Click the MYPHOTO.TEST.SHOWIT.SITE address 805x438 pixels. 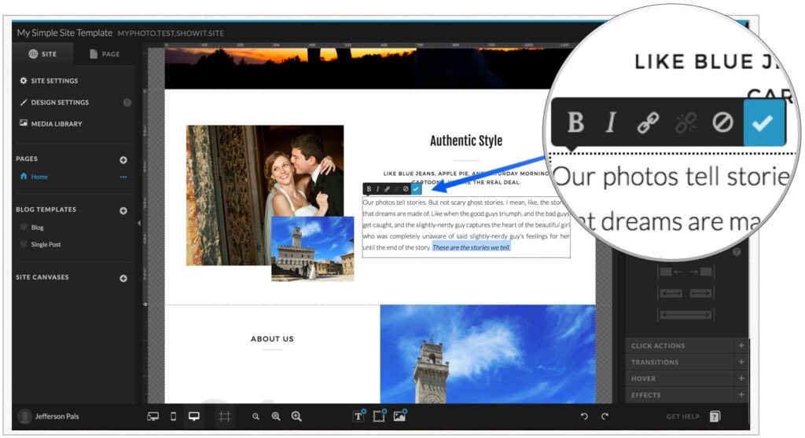tap(171, 33)
